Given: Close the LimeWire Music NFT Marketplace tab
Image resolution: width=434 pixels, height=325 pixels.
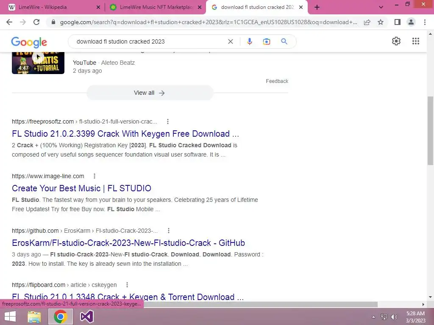Looking at the screenshot, I should pyautogui.click(x=200, y=8).
